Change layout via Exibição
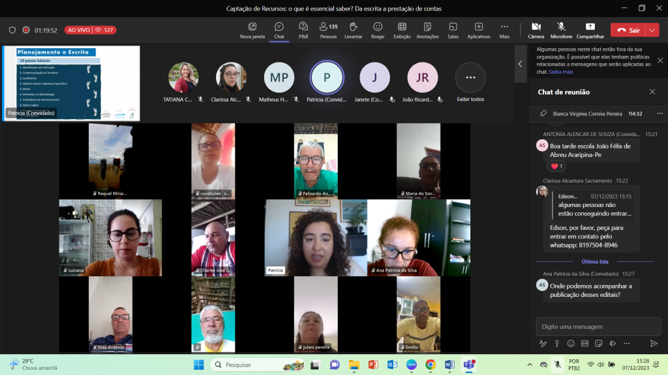 (402, 31)
